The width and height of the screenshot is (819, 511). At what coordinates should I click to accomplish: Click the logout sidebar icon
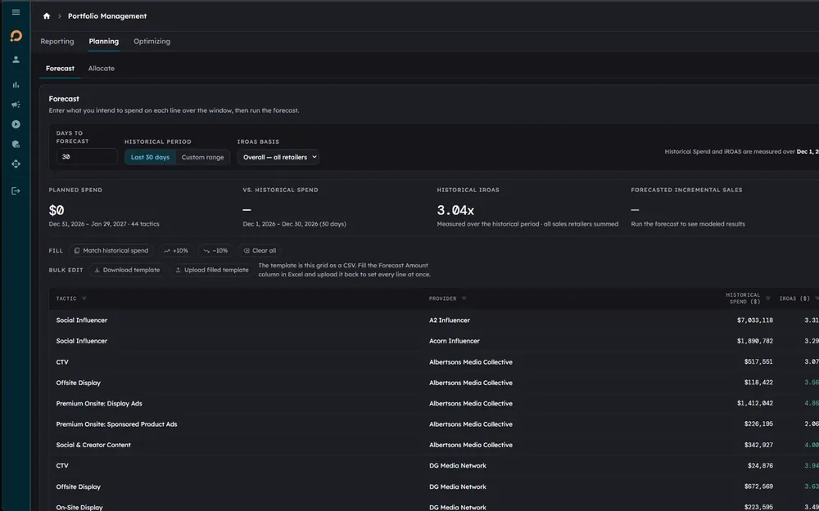point(16,191)
